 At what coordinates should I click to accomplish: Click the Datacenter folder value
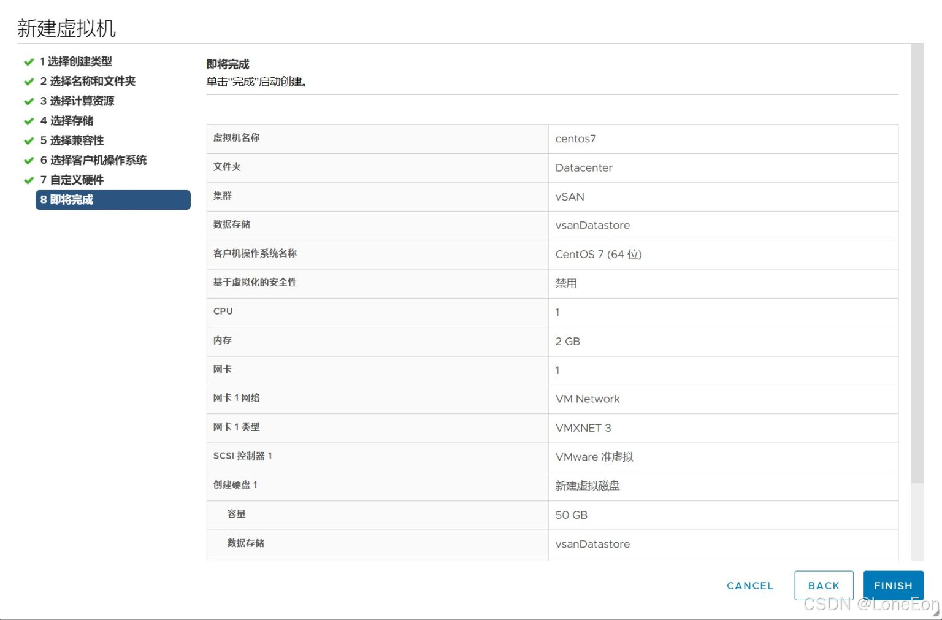[584, 167]
